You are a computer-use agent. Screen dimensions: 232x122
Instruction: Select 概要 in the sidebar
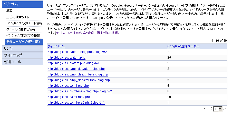[x=9, y=11]
